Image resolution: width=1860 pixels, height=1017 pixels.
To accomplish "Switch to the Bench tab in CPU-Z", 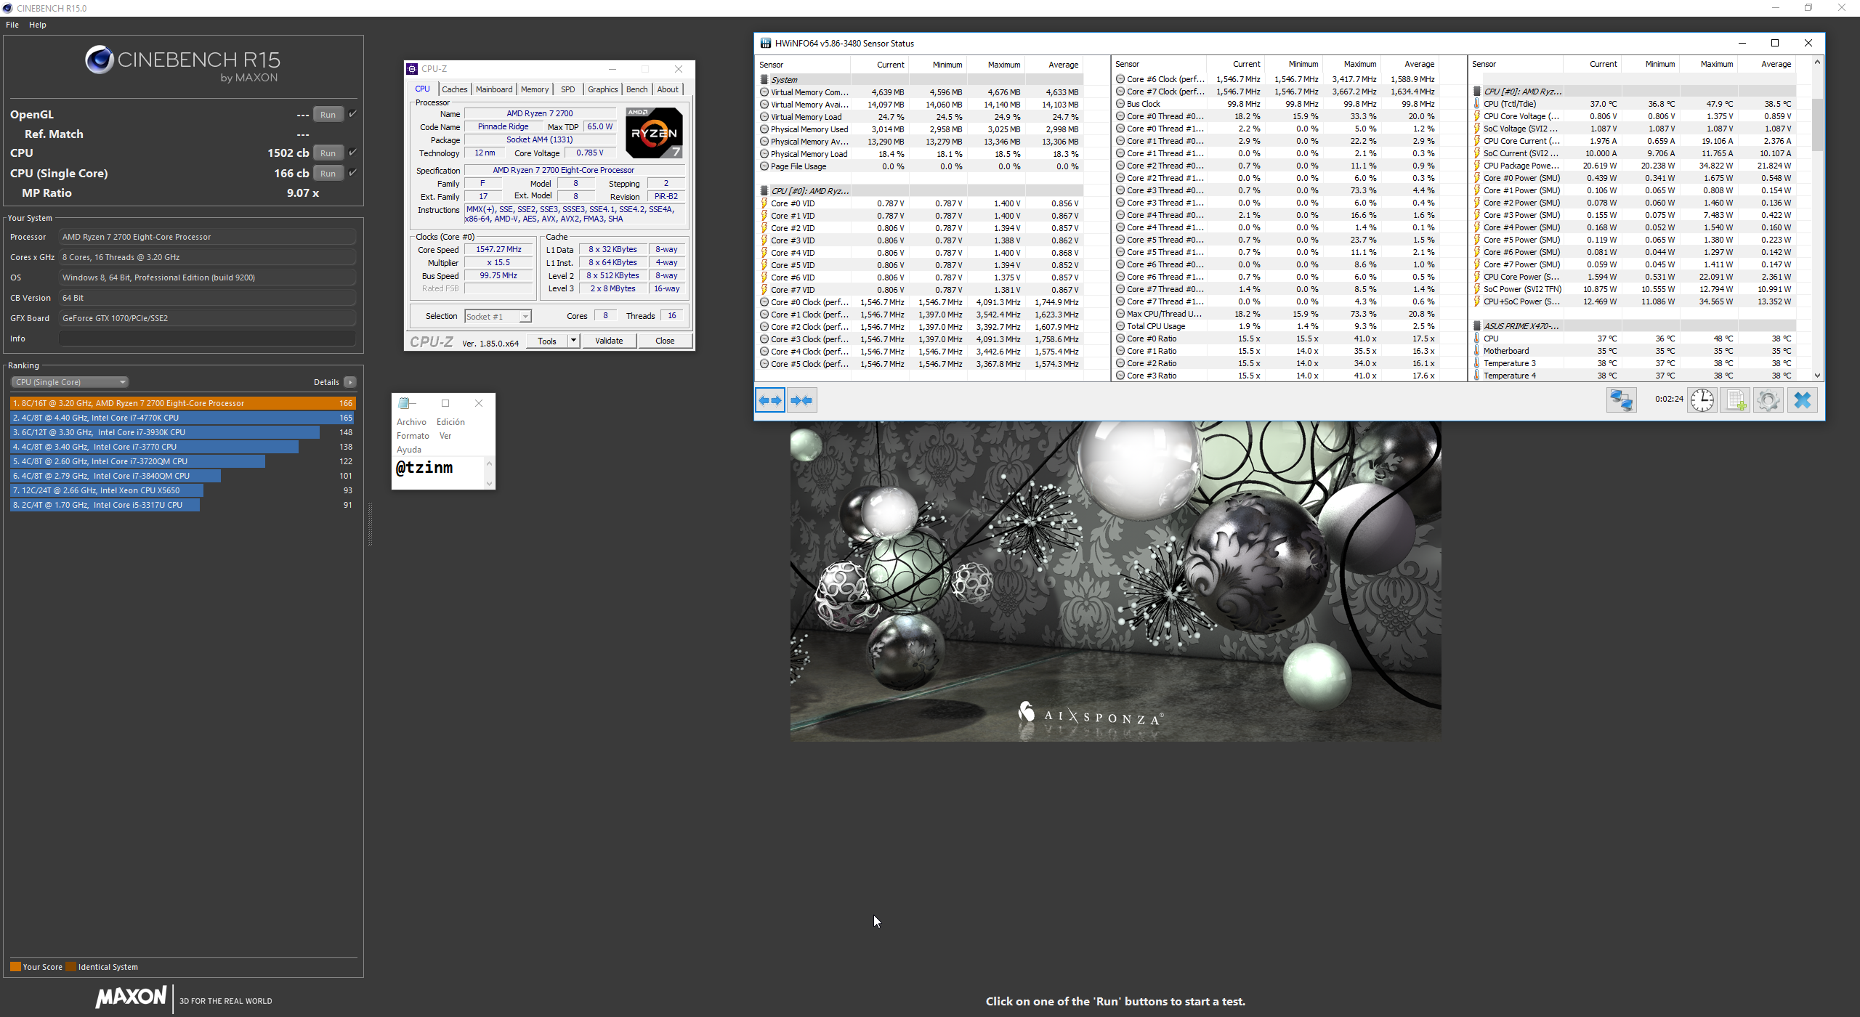I will (637, 89).
